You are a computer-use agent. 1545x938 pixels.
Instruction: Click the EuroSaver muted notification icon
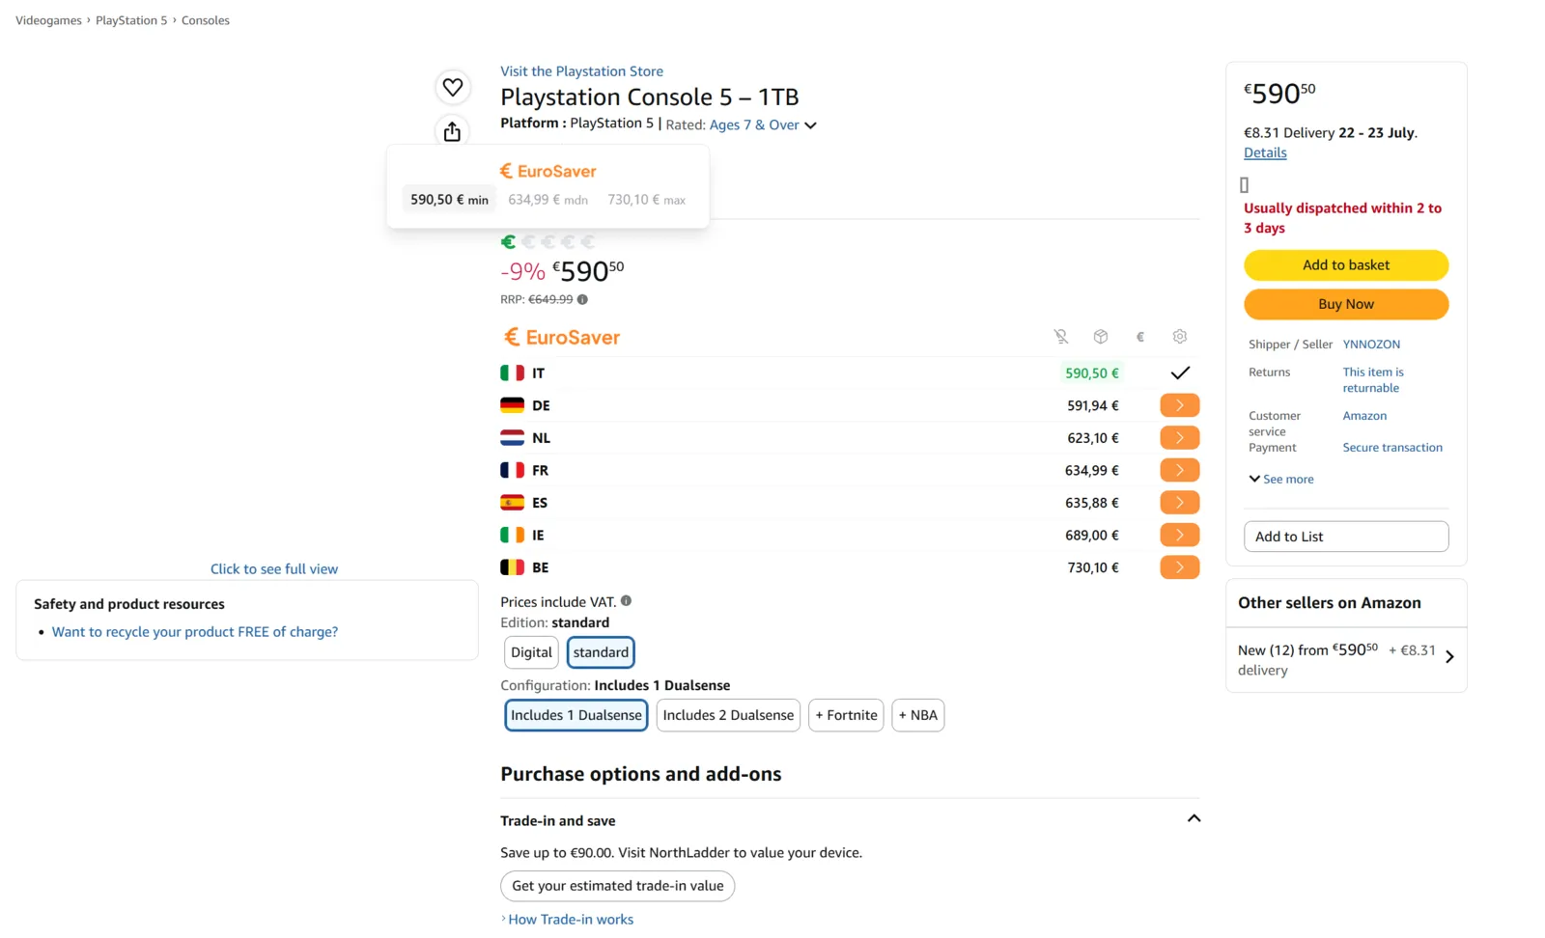1060,337
